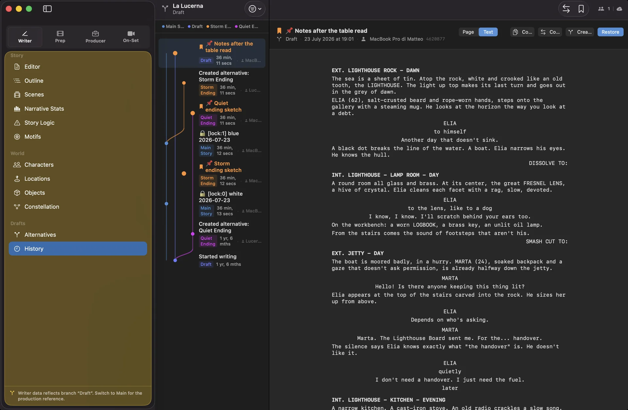628x410 pixels.
Task: Open collaborators people icon
Action: [601, 9]
